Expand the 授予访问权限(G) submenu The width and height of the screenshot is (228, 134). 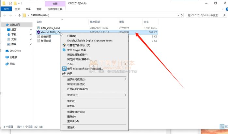(x=125, y=79)
